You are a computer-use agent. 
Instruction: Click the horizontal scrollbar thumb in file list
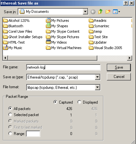[53, 58]
